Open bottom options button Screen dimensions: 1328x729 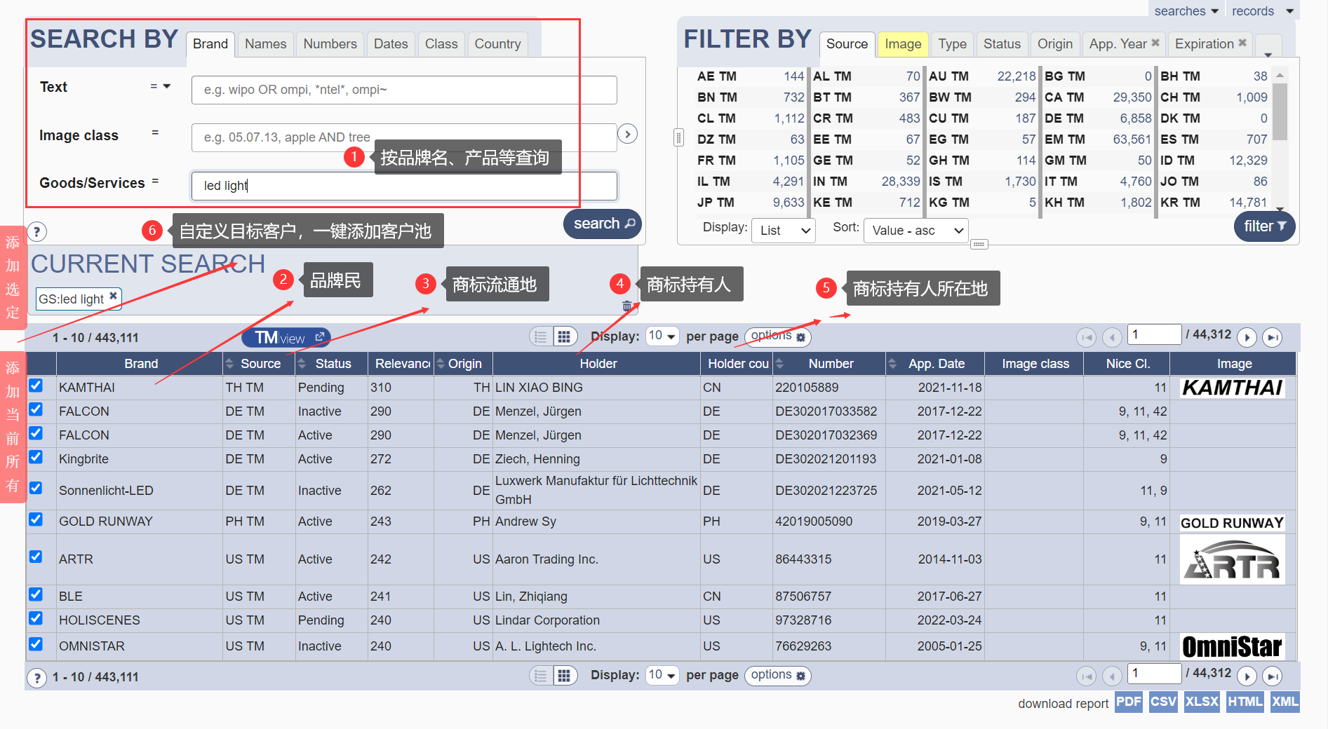click(x=778, y=675)
